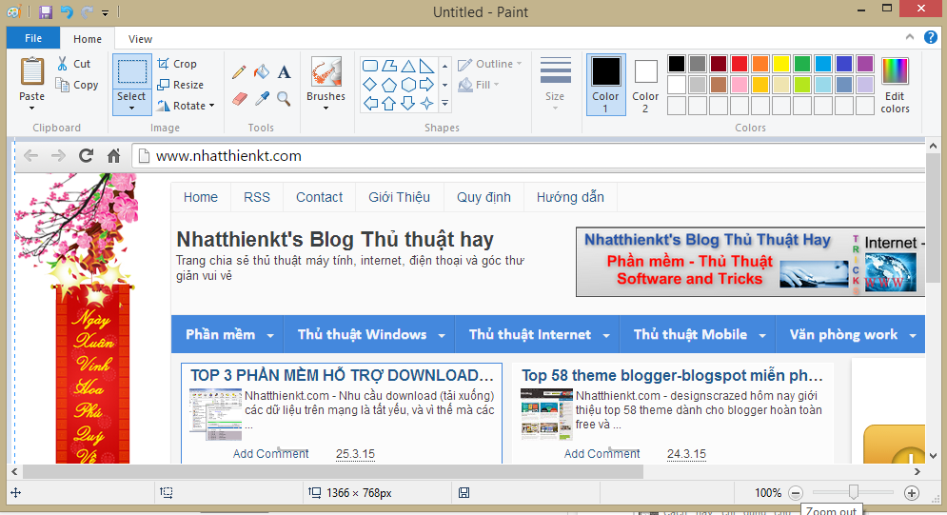The width and height of the screenshot is (947, 515).
Task: Click the 100% zoom level text
Action: [x=768, y=493]
